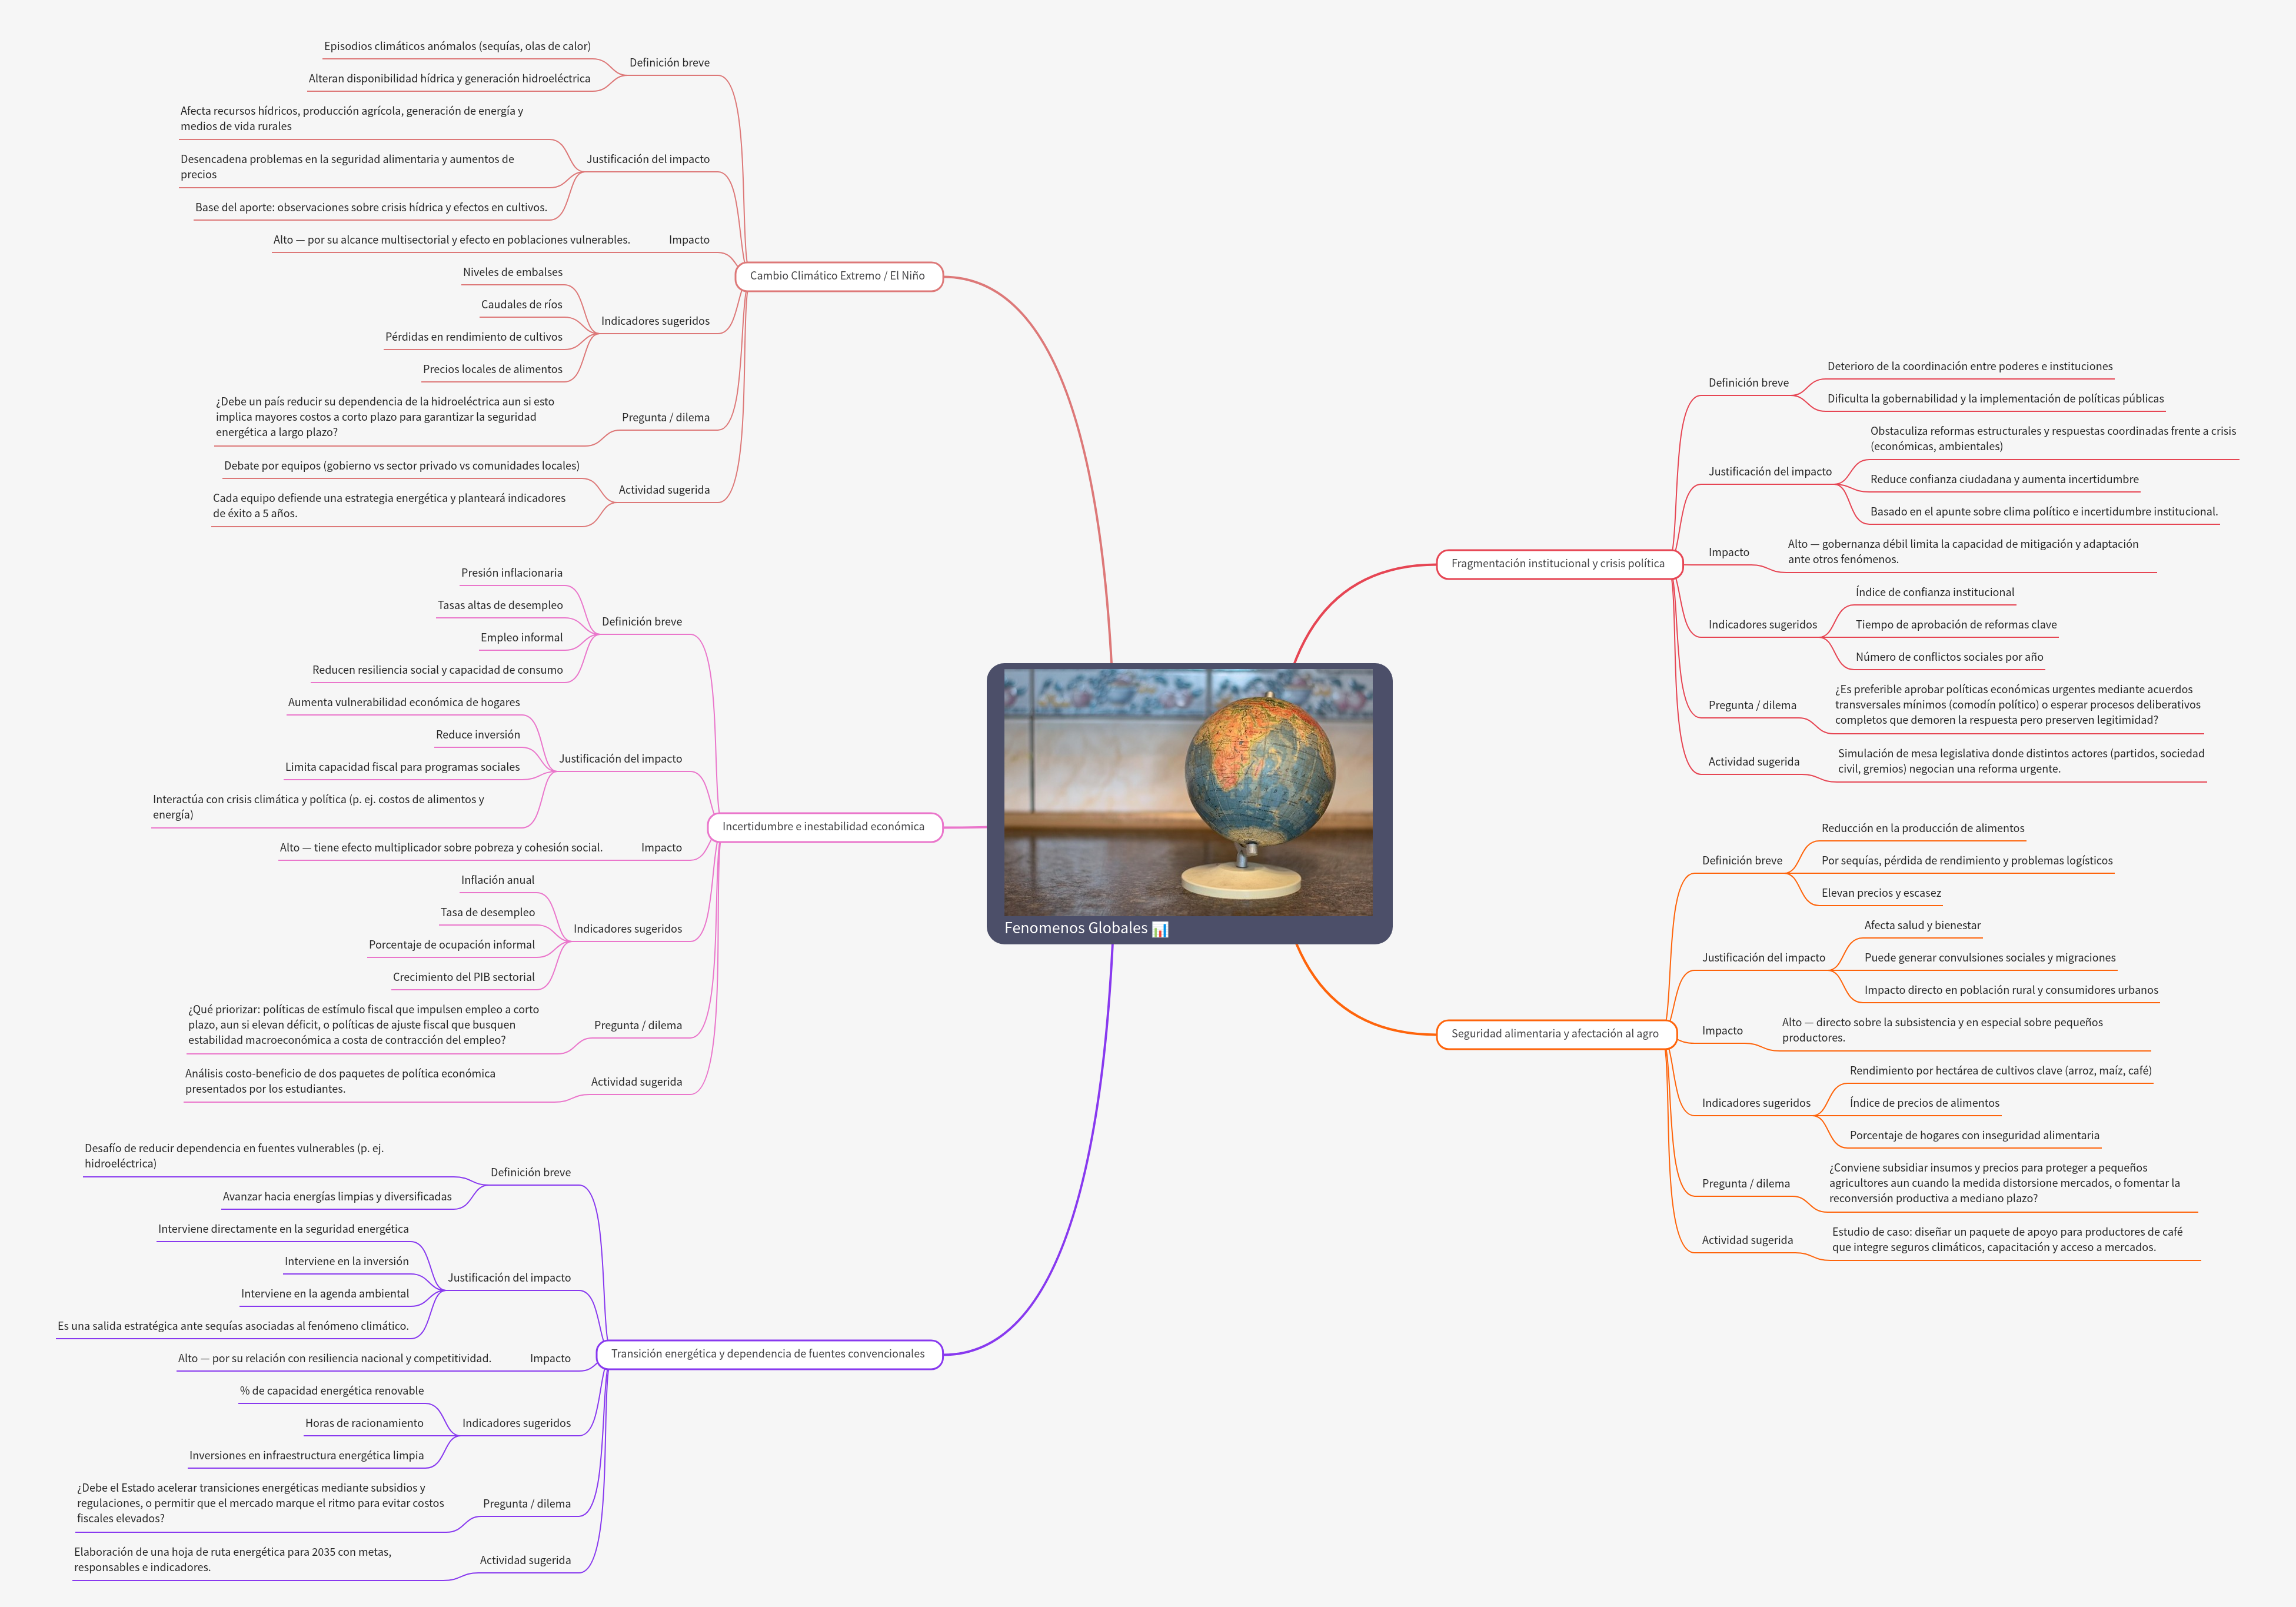
Task: Select Índice de precios de alimentos item
Action: [x=1924, y=1104]
